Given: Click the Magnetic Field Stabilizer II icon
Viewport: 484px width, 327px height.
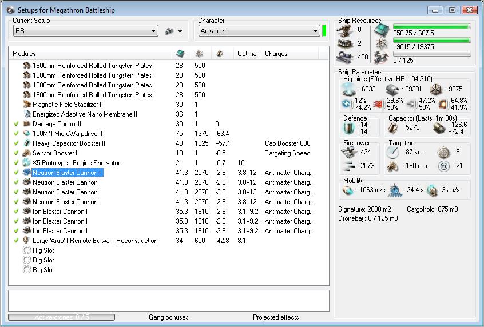Looking at the screenshot, I should point(26,105).
